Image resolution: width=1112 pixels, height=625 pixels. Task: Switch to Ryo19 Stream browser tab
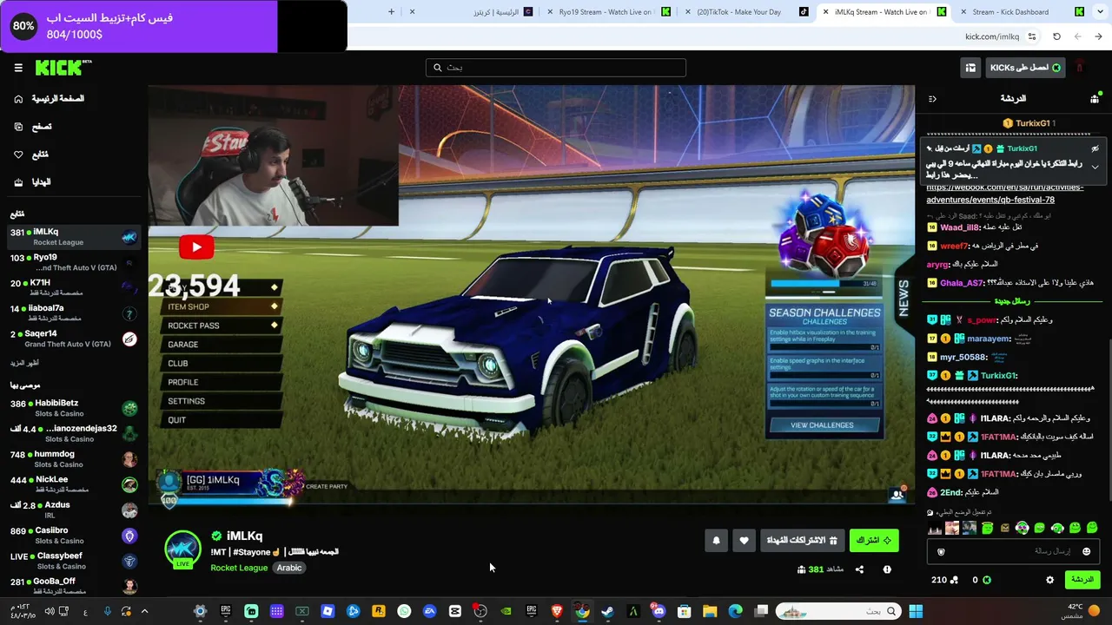point(608,12)
